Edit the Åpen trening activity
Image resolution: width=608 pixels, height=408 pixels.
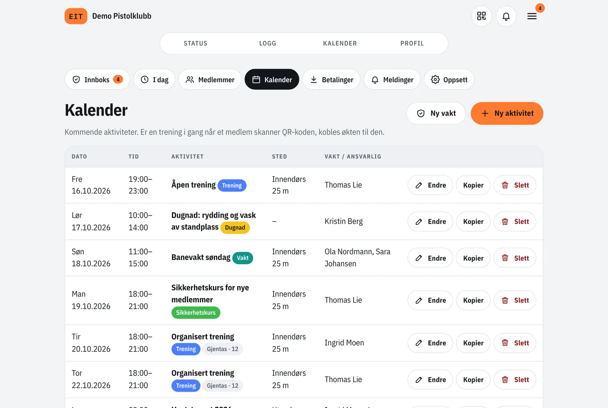[430, 185]
